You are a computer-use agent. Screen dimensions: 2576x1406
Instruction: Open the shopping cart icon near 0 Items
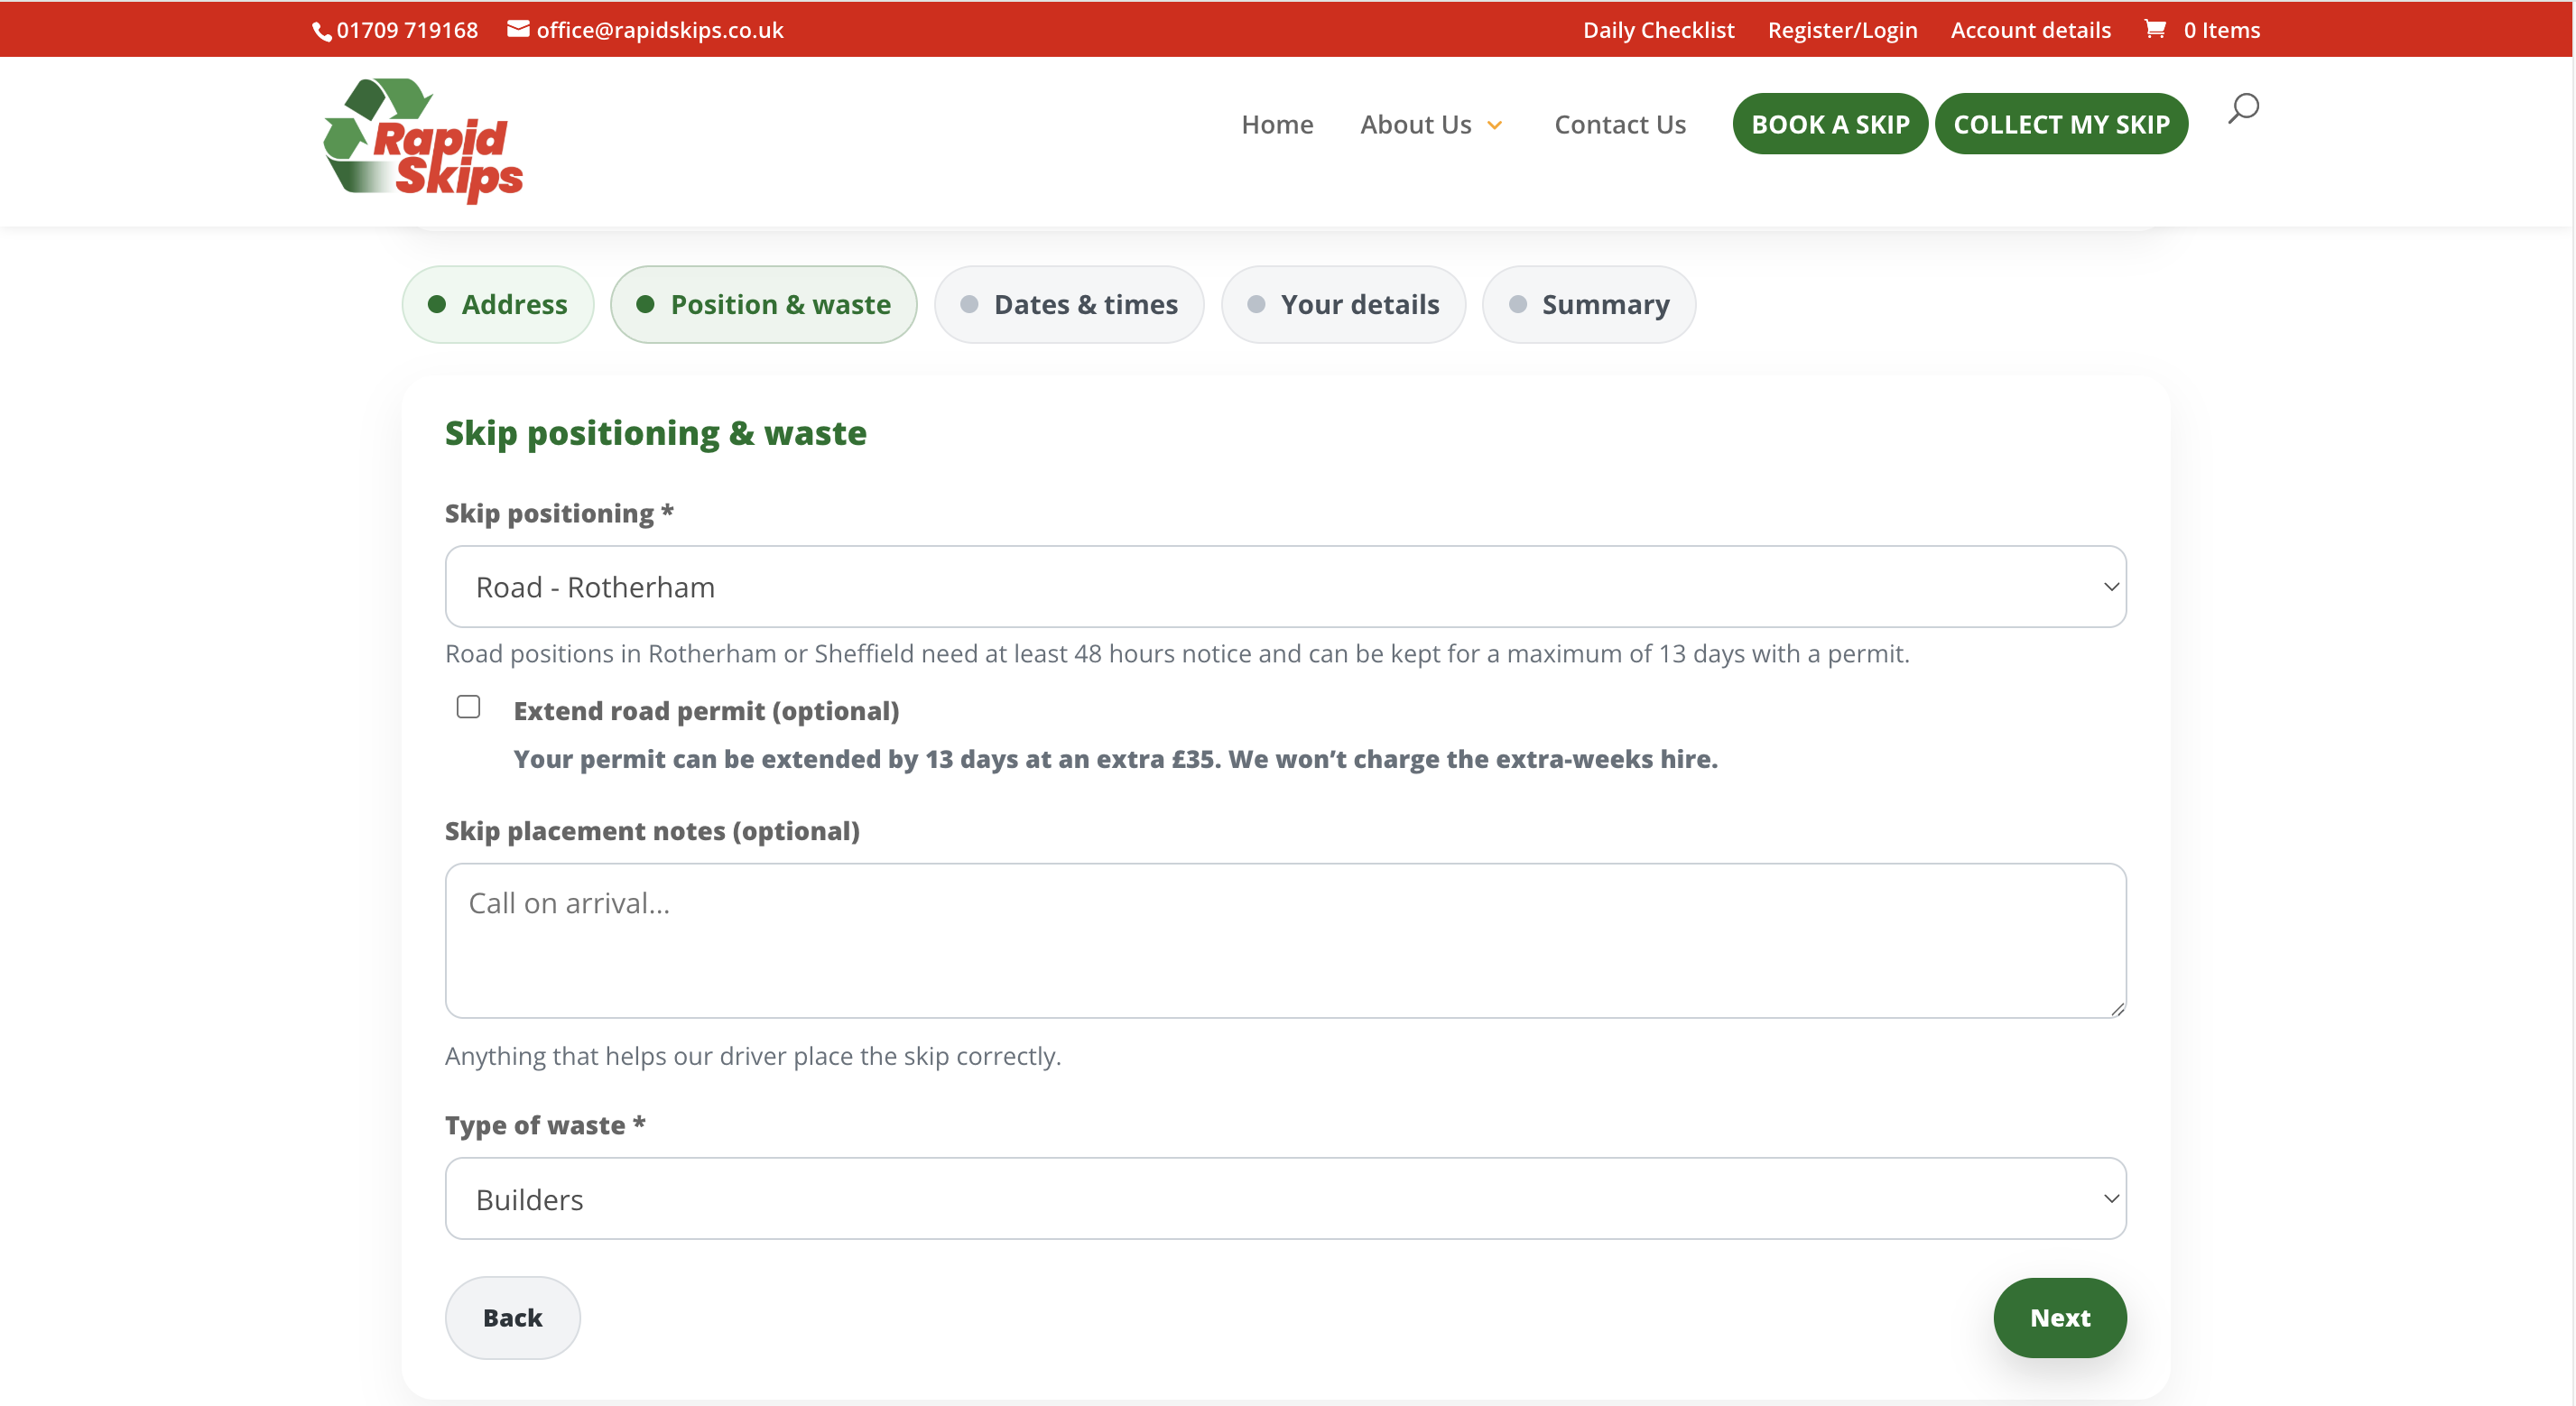tap(2156, 30)
